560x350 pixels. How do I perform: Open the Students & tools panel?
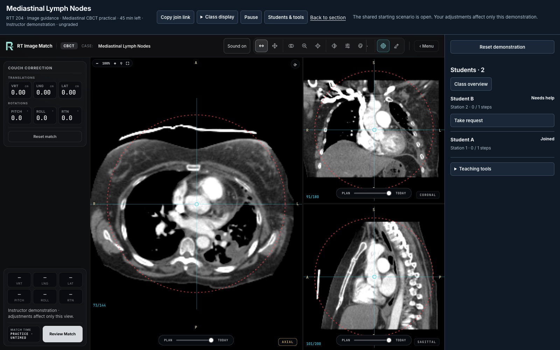[286, 17]
